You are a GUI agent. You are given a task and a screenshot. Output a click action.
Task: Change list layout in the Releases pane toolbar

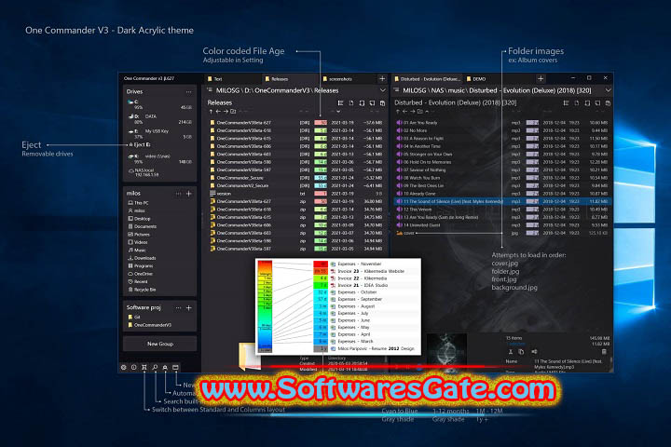[341, 103]
